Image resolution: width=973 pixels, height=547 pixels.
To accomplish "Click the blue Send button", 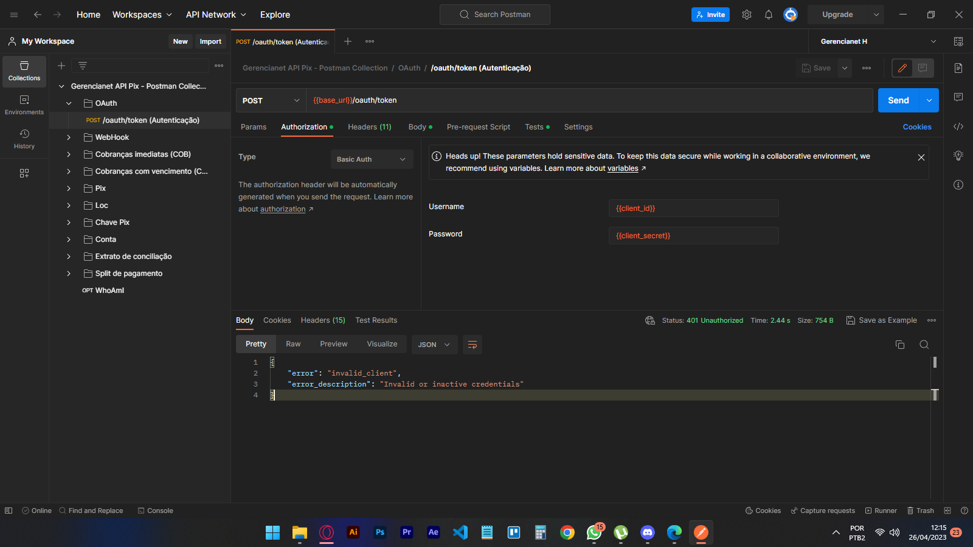I will click(x=898, y=100).
